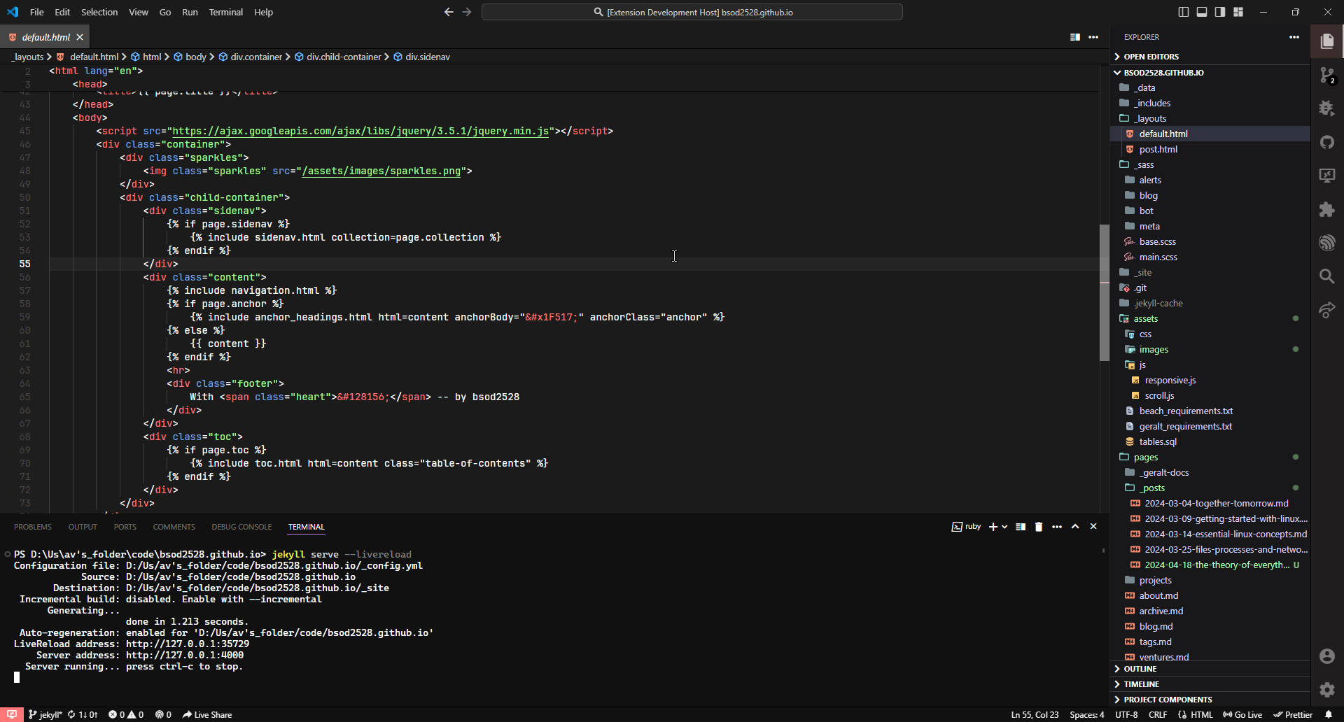Open the GitHub view in activity bar
The image size is (1344, 722).
1326,142
